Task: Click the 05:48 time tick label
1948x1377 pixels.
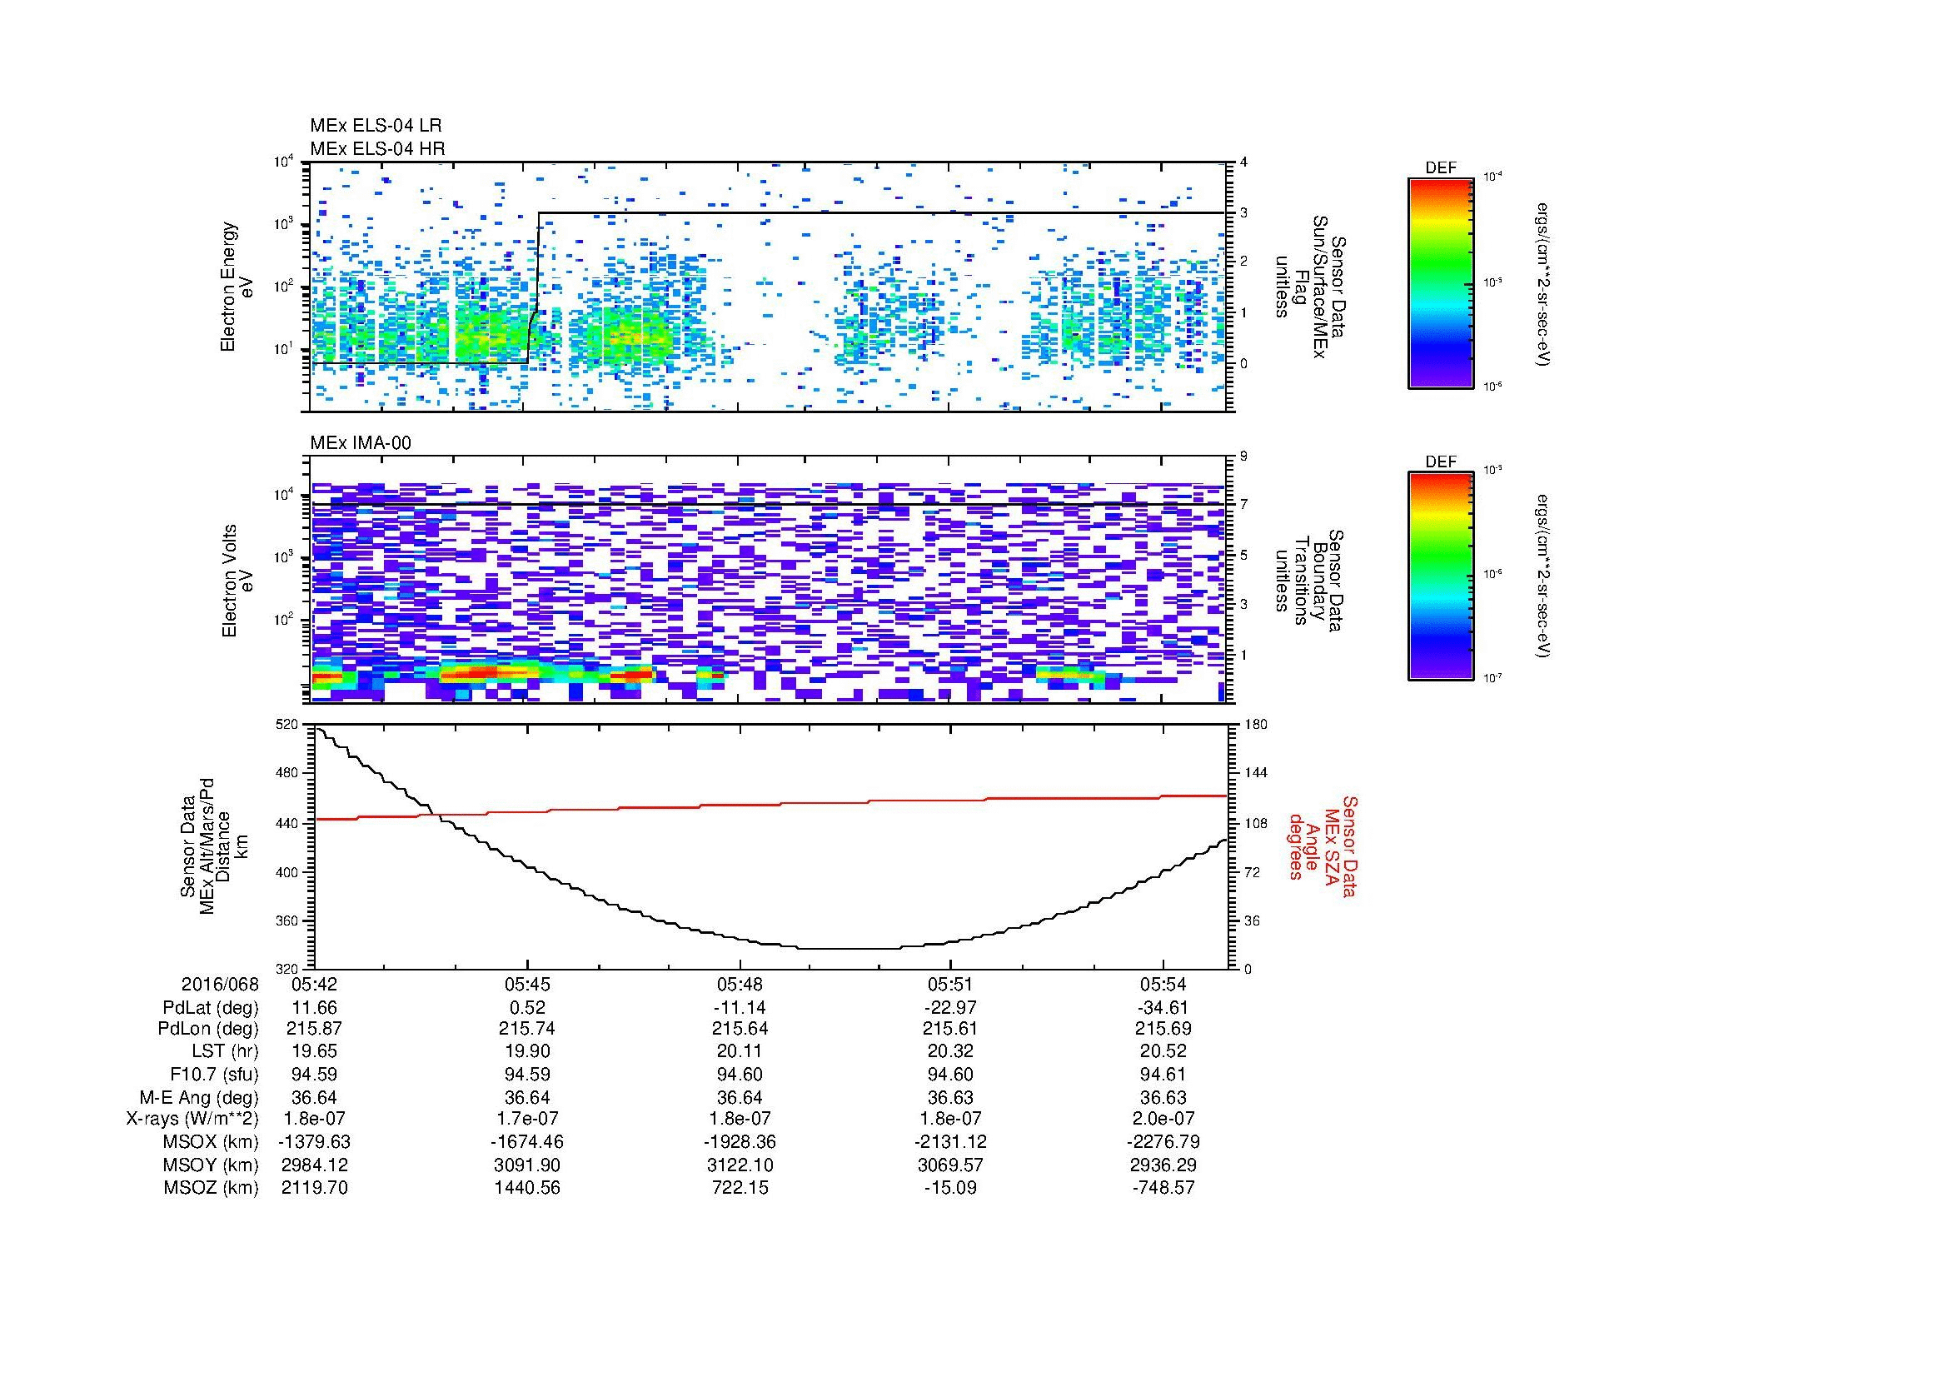Action: (x=740, y=985)
